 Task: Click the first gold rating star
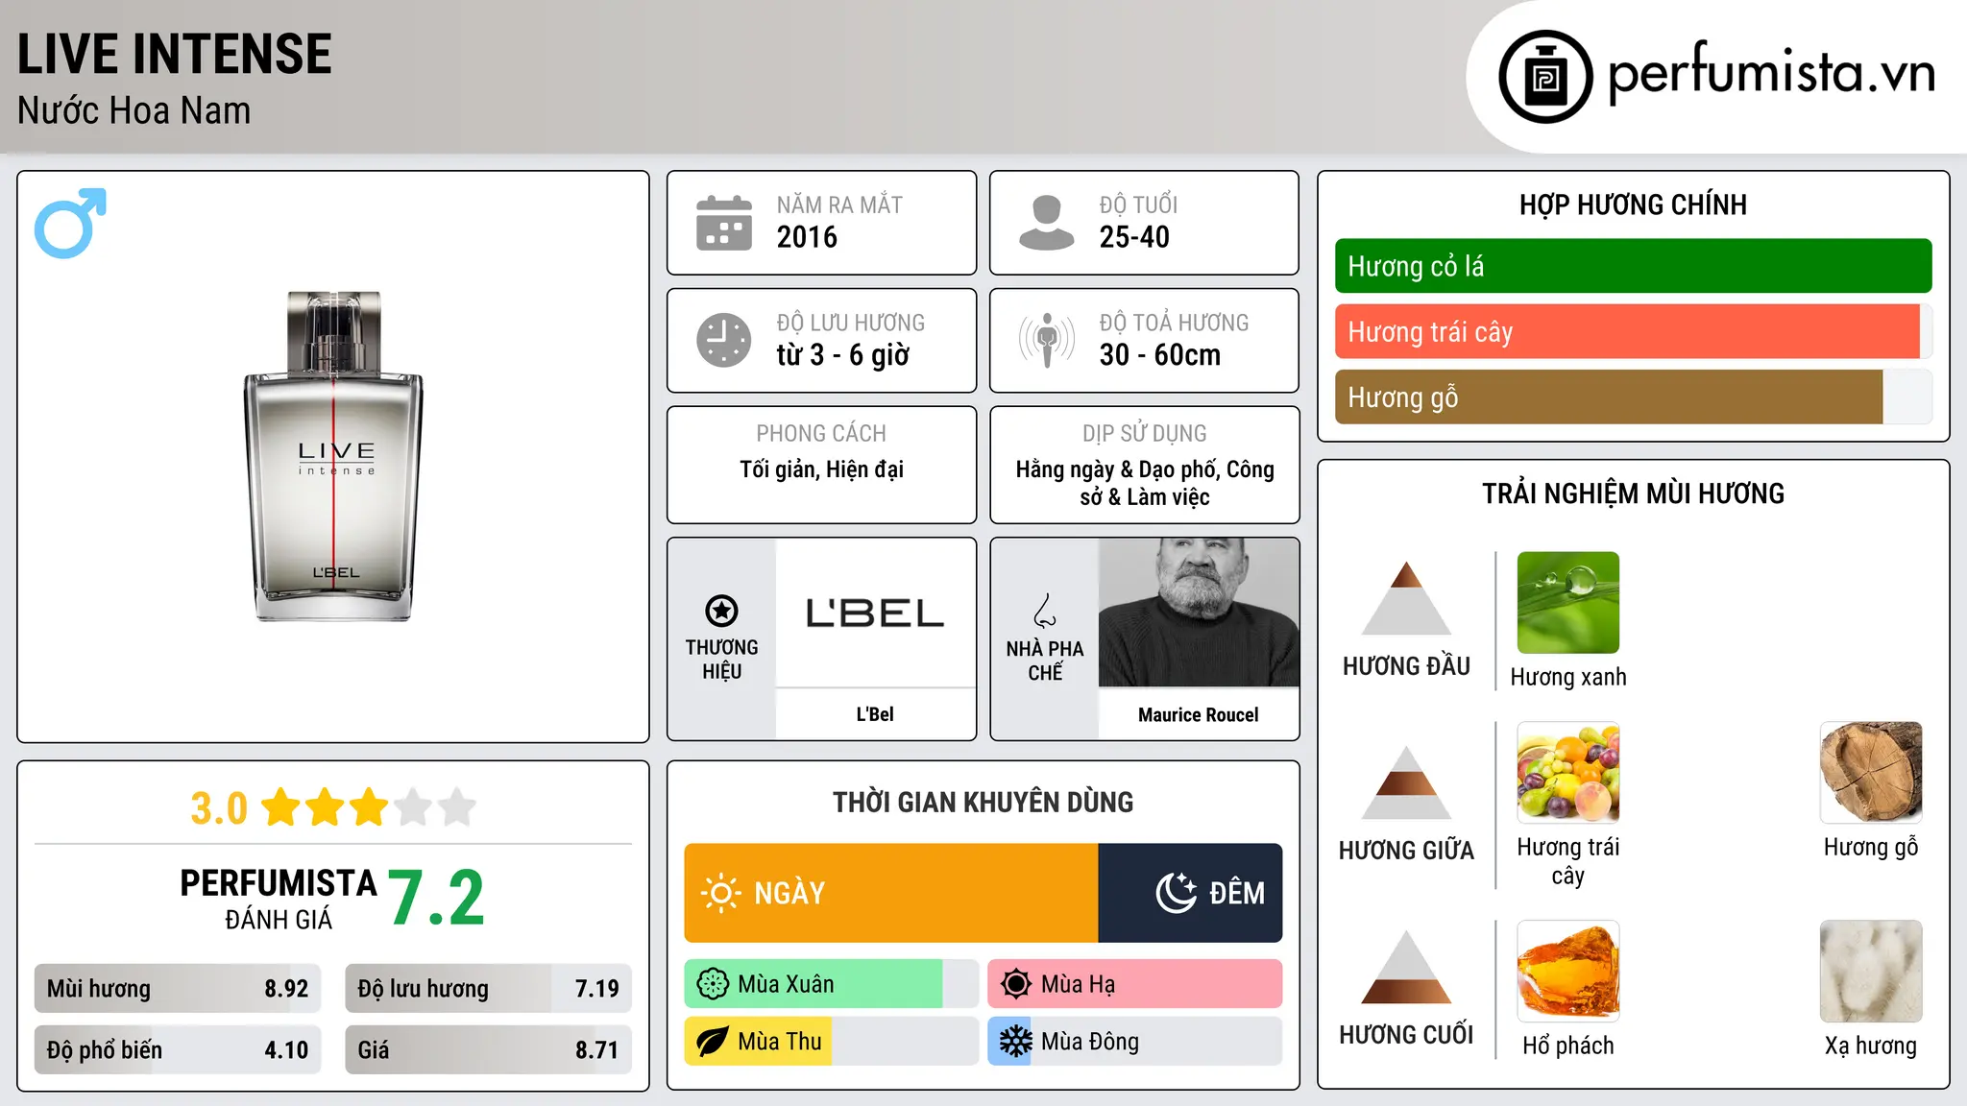tap(281, 807)
